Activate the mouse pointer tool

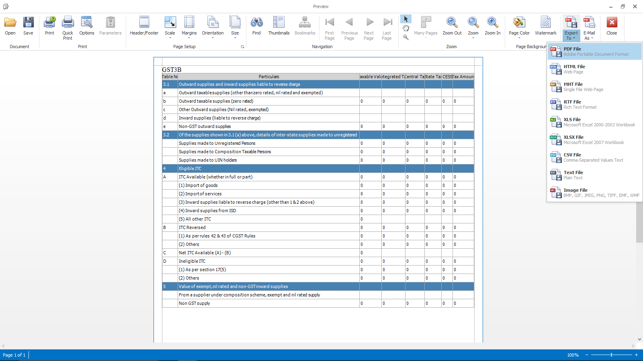(x=406, y=19)
